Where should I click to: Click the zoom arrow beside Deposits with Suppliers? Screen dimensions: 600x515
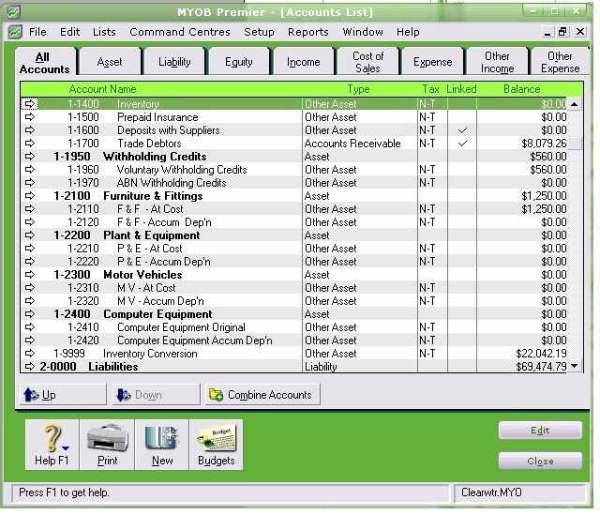pyautogui.click(x=29, y=129)
